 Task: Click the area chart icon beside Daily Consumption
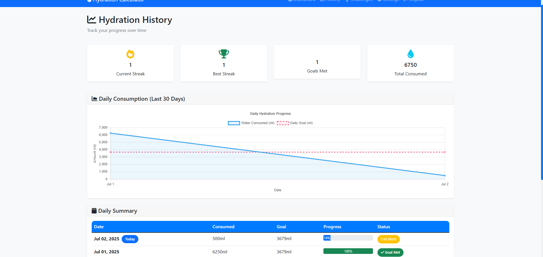point(95,99)
